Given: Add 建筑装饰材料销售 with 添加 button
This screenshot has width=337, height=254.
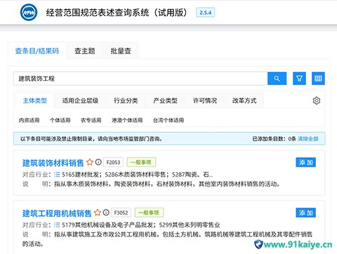Looking at the screenshot, I should (x=306, y=163).
